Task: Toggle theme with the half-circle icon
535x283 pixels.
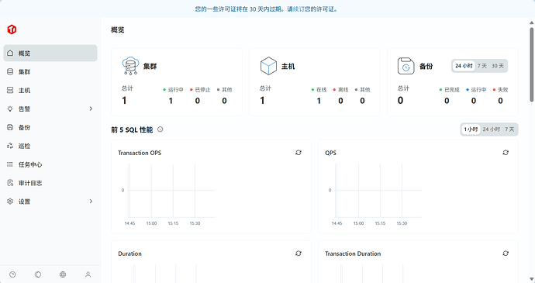Action: (x=38, y=274)
